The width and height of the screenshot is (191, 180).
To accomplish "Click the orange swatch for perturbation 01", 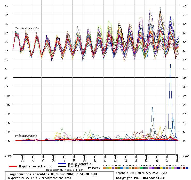I will tap(104, 168).
